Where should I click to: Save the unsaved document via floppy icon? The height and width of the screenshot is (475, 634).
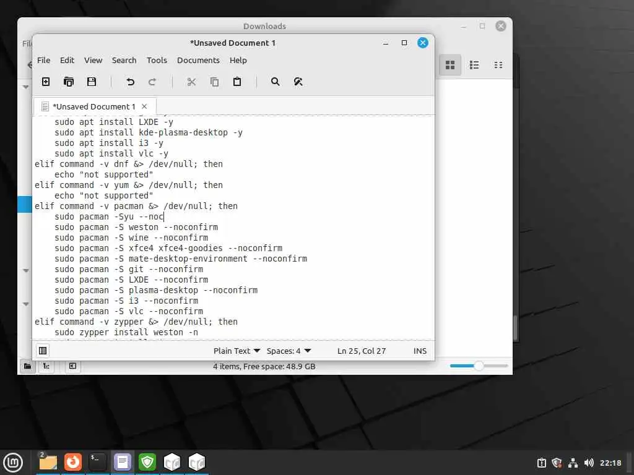(92, 82)
